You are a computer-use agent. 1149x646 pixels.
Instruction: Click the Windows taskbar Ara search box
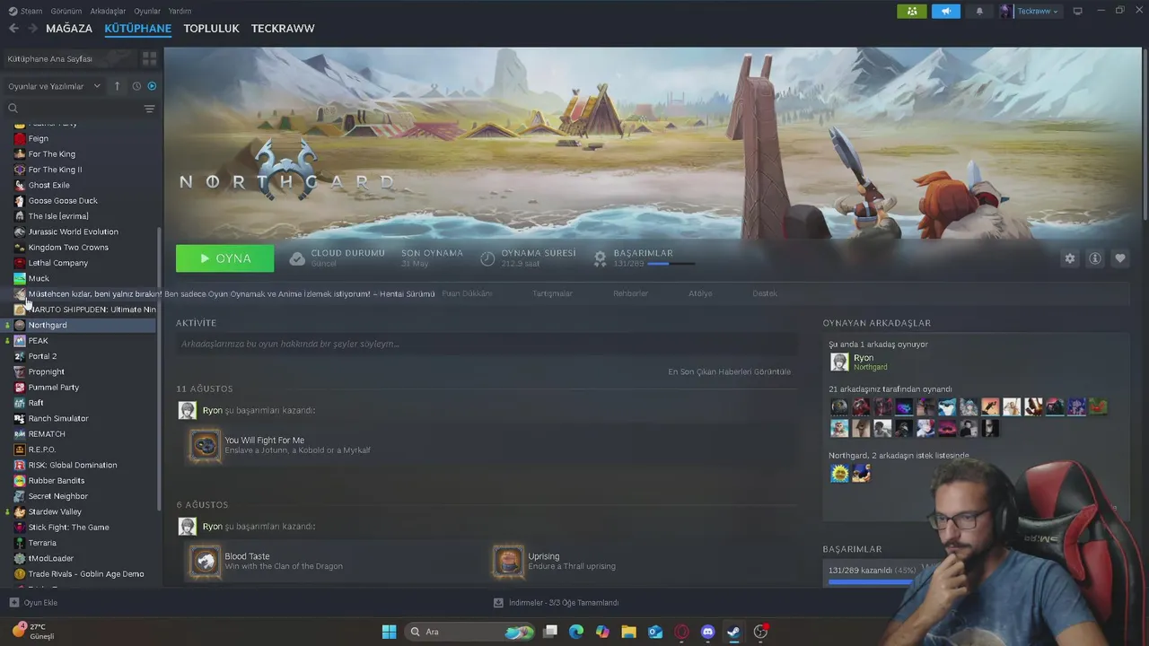[x=470, y=632]
